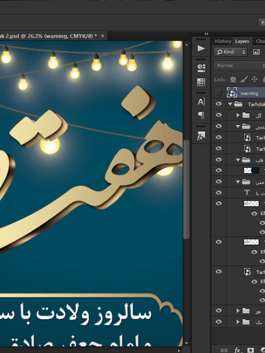Viewport: 265px width, 353px height.
Task: Collapse the متن group
Action: [238, 182]
